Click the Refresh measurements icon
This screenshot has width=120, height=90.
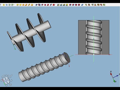[x=92, y=5]
